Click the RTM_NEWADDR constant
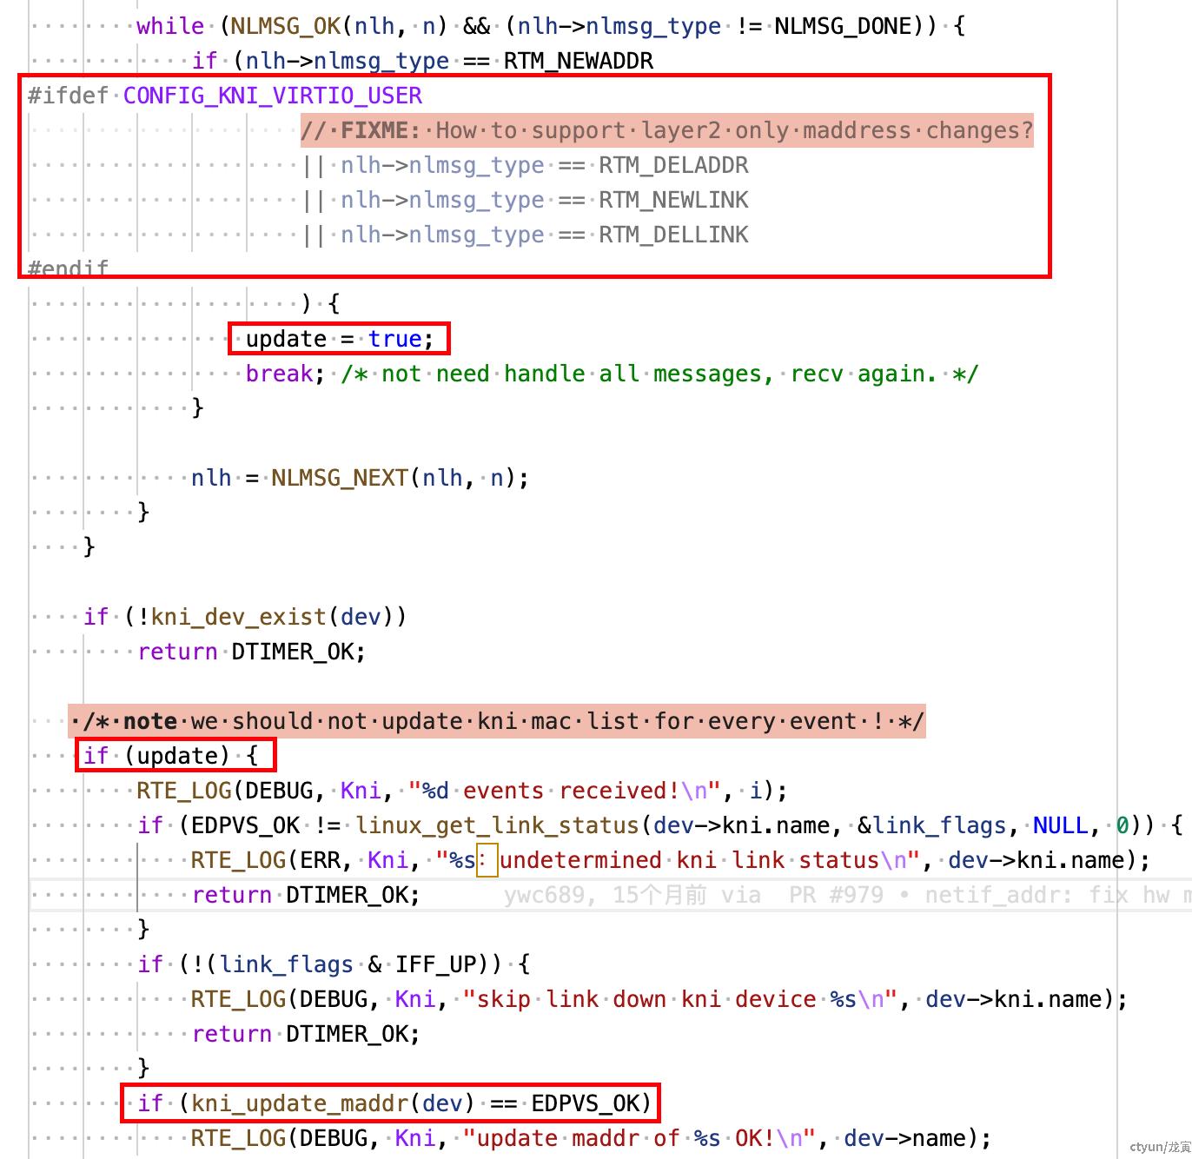The image size is (1192, 1159). (x=579, y=61)
